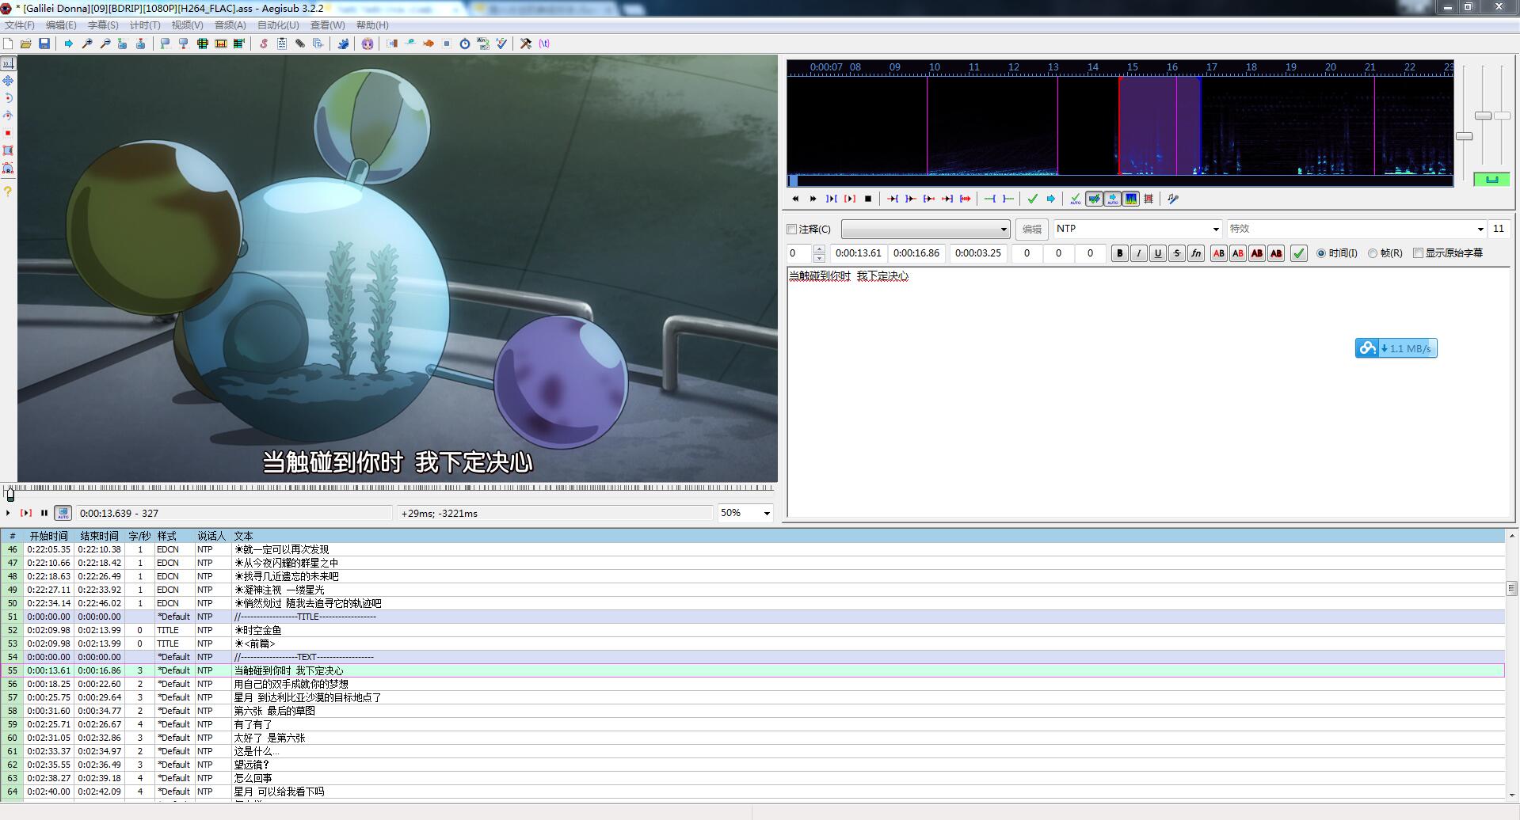
Task: Open the properties clipboard icon
Action: (282, 44)
